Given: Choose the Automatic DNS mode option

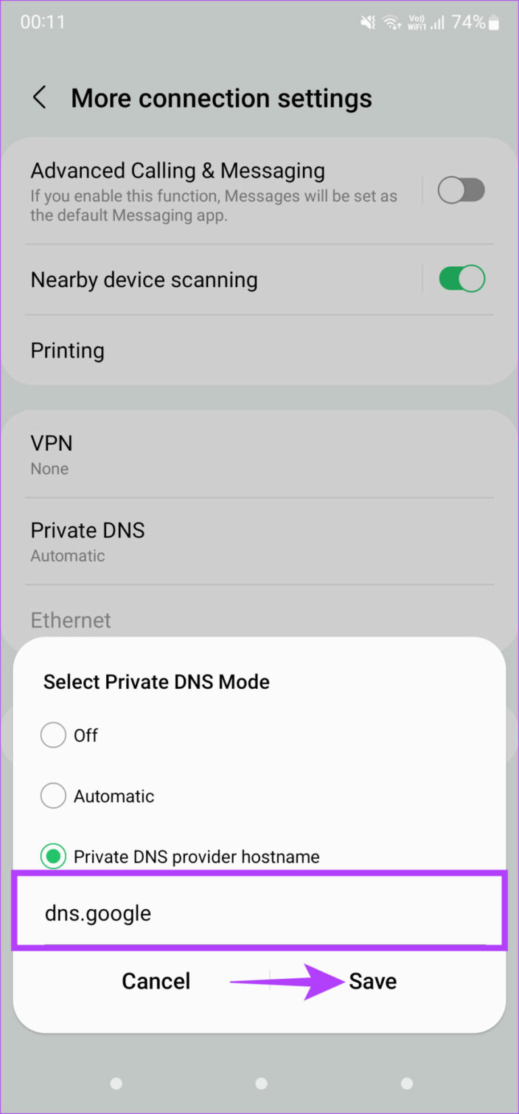Looking at the screenshot, I should point(53,796).
